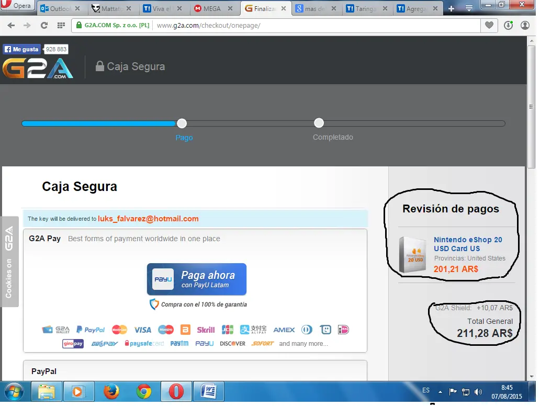Reload the page with the refresh icon

pos(44,25)
